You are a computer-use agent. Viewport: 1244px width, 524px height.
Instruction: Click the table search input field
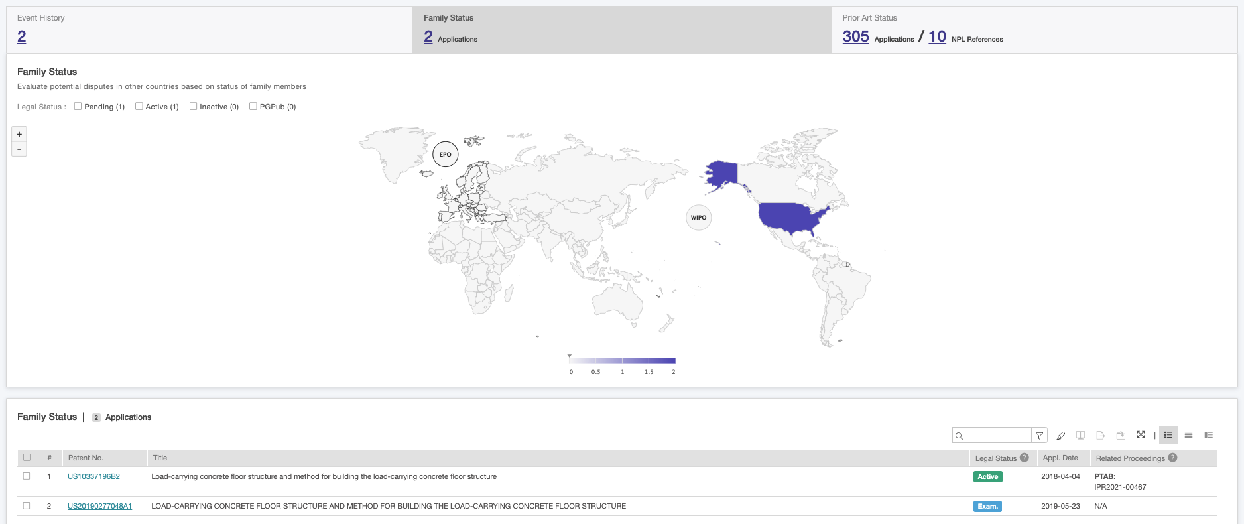point(996,436)
